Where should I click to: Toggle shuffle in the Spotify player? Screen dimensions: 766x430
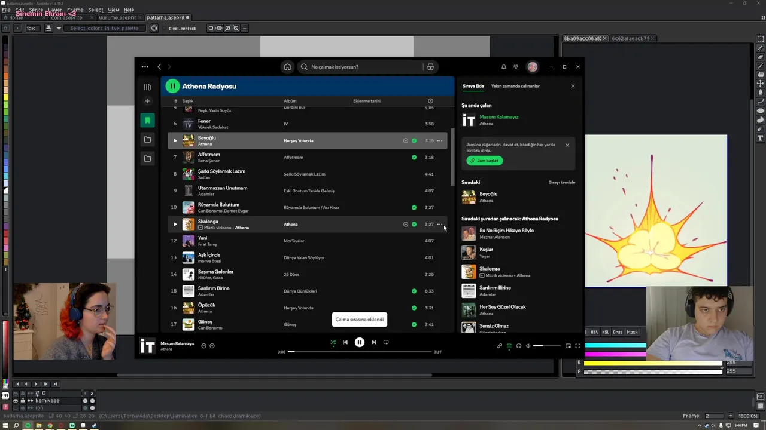pos(333,342)
